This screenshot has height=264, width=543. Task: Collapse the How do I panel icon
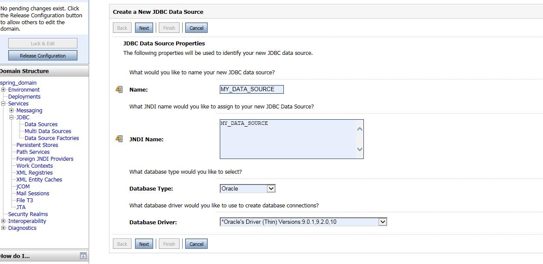[84, 256]
